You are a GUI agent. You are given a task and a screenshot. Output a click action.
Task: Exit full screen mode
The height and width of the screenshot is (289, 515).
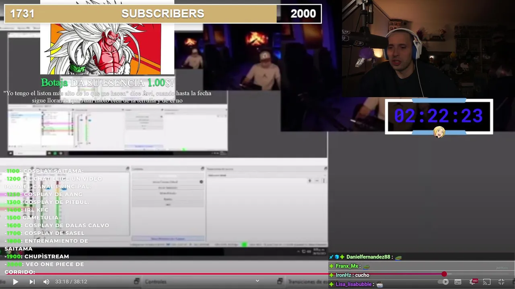pos(501,282)
